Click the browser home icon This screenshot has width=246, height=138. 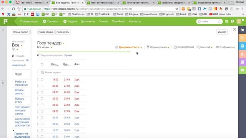coord(19,9)
